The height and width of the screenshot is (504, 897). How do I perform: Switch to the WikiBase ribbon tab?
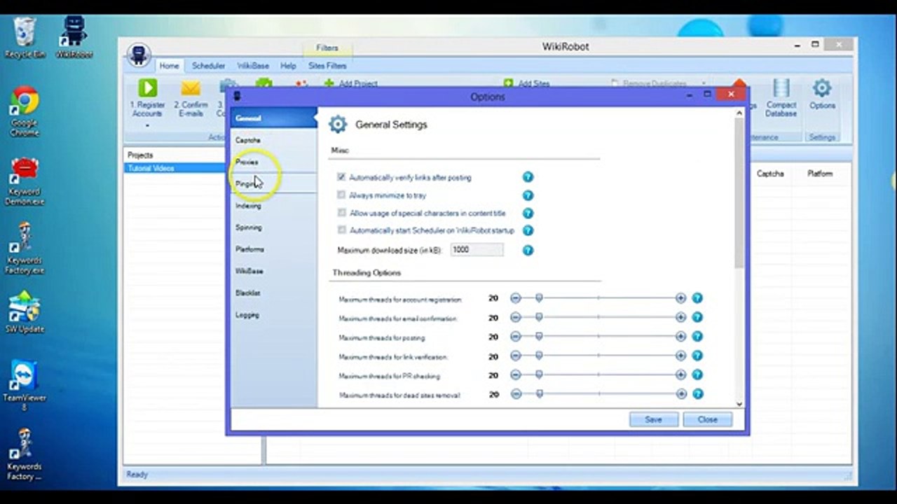252,66
